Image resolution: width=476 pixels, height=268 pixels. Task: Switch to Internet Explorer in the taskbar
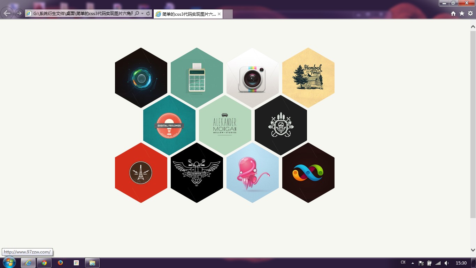click(28, 263)
